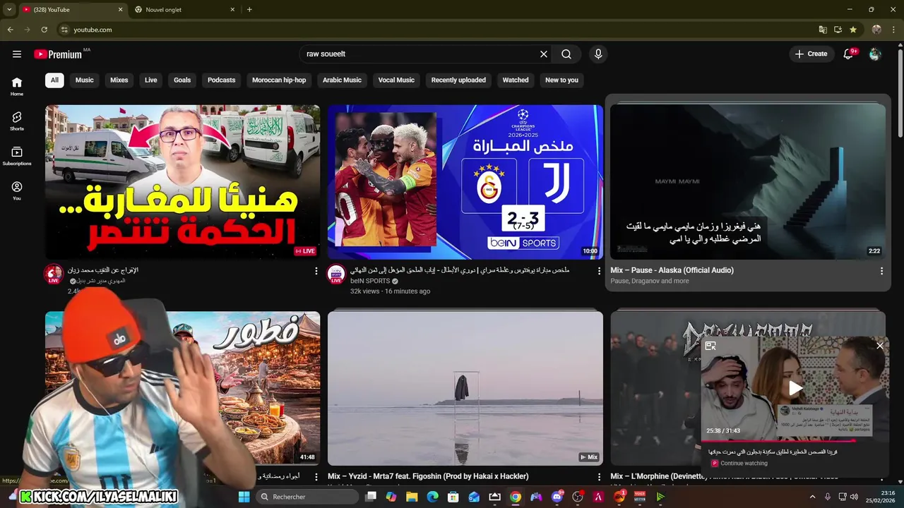Open Chrome three-dot menu

(893, 30)
